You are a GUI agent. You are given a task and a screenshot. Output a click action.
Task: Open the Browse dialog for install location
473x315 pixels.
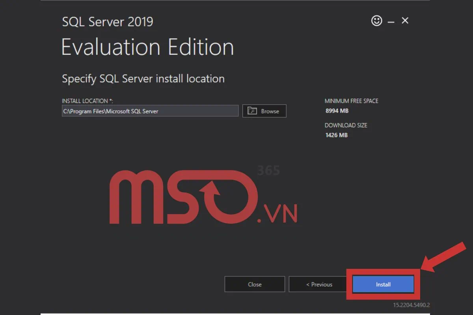tap(264, 111)
